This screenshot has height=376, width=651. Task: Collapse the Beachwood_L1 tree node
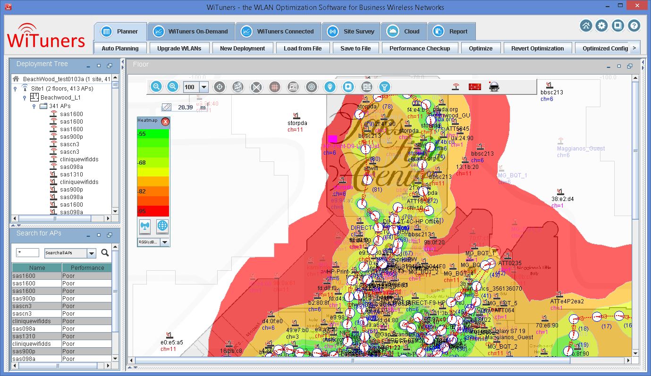(25, 98)
